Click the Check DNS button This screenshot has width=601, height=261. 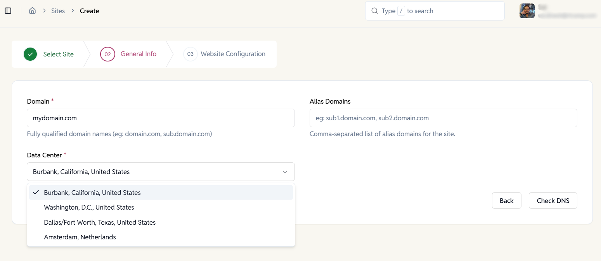click(553, 201)
